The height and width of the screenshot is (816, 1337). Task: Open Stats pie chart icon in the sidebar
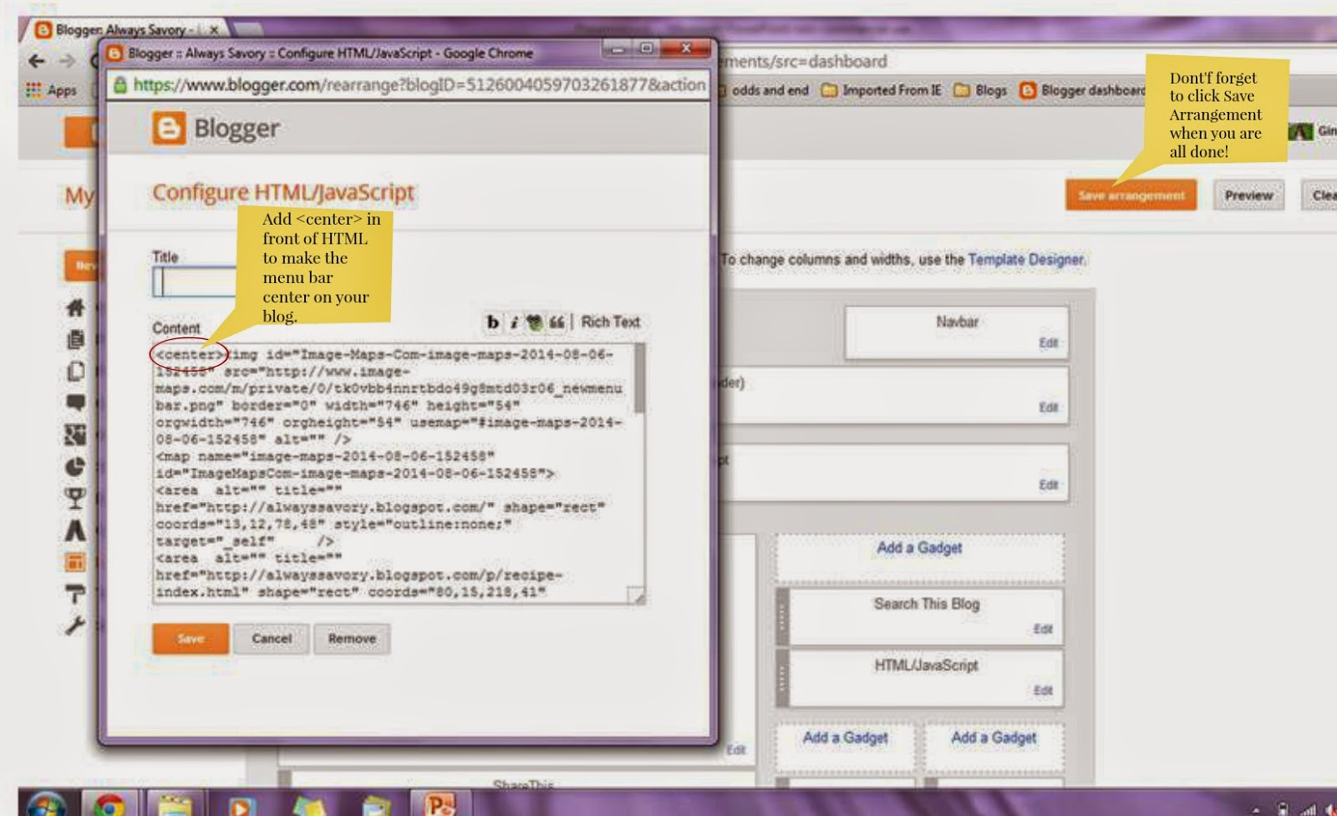[x=75, y=466]
